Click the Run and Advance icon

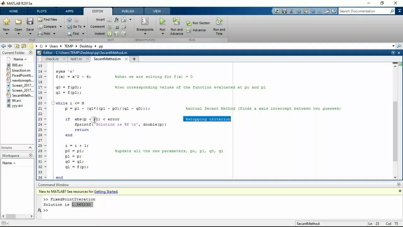(x=176, y=21)
